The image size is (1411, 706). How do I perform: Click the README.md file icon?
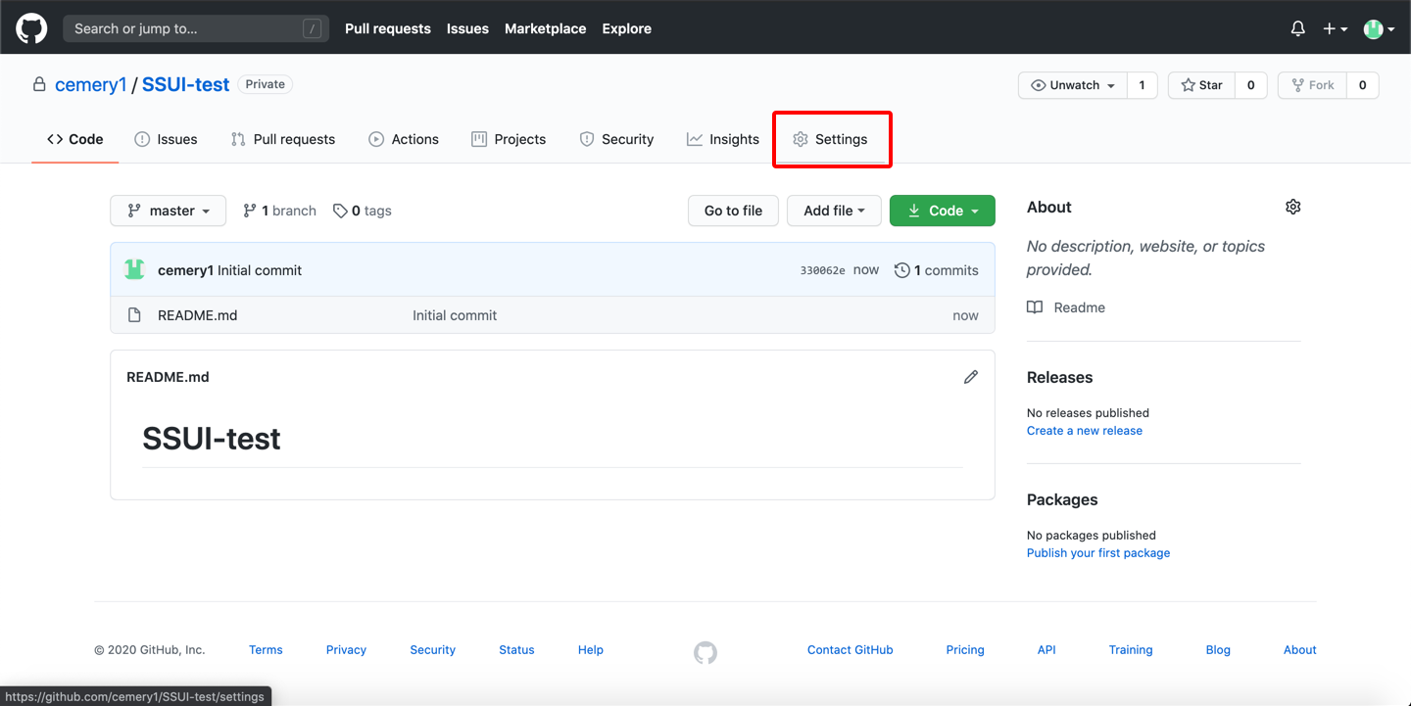coord(135,315)
